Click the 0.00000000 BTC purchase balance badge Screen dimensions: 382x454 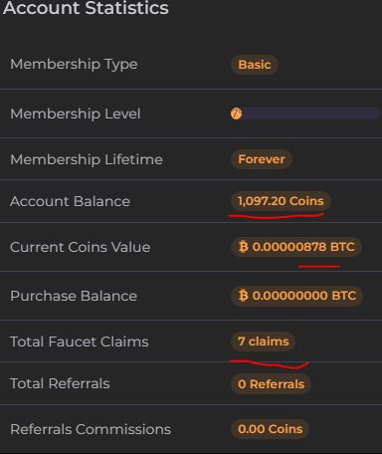coord(296,296)
